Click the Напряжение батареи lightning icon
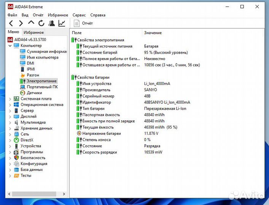269x205 pixels. (x=79, y=133)
